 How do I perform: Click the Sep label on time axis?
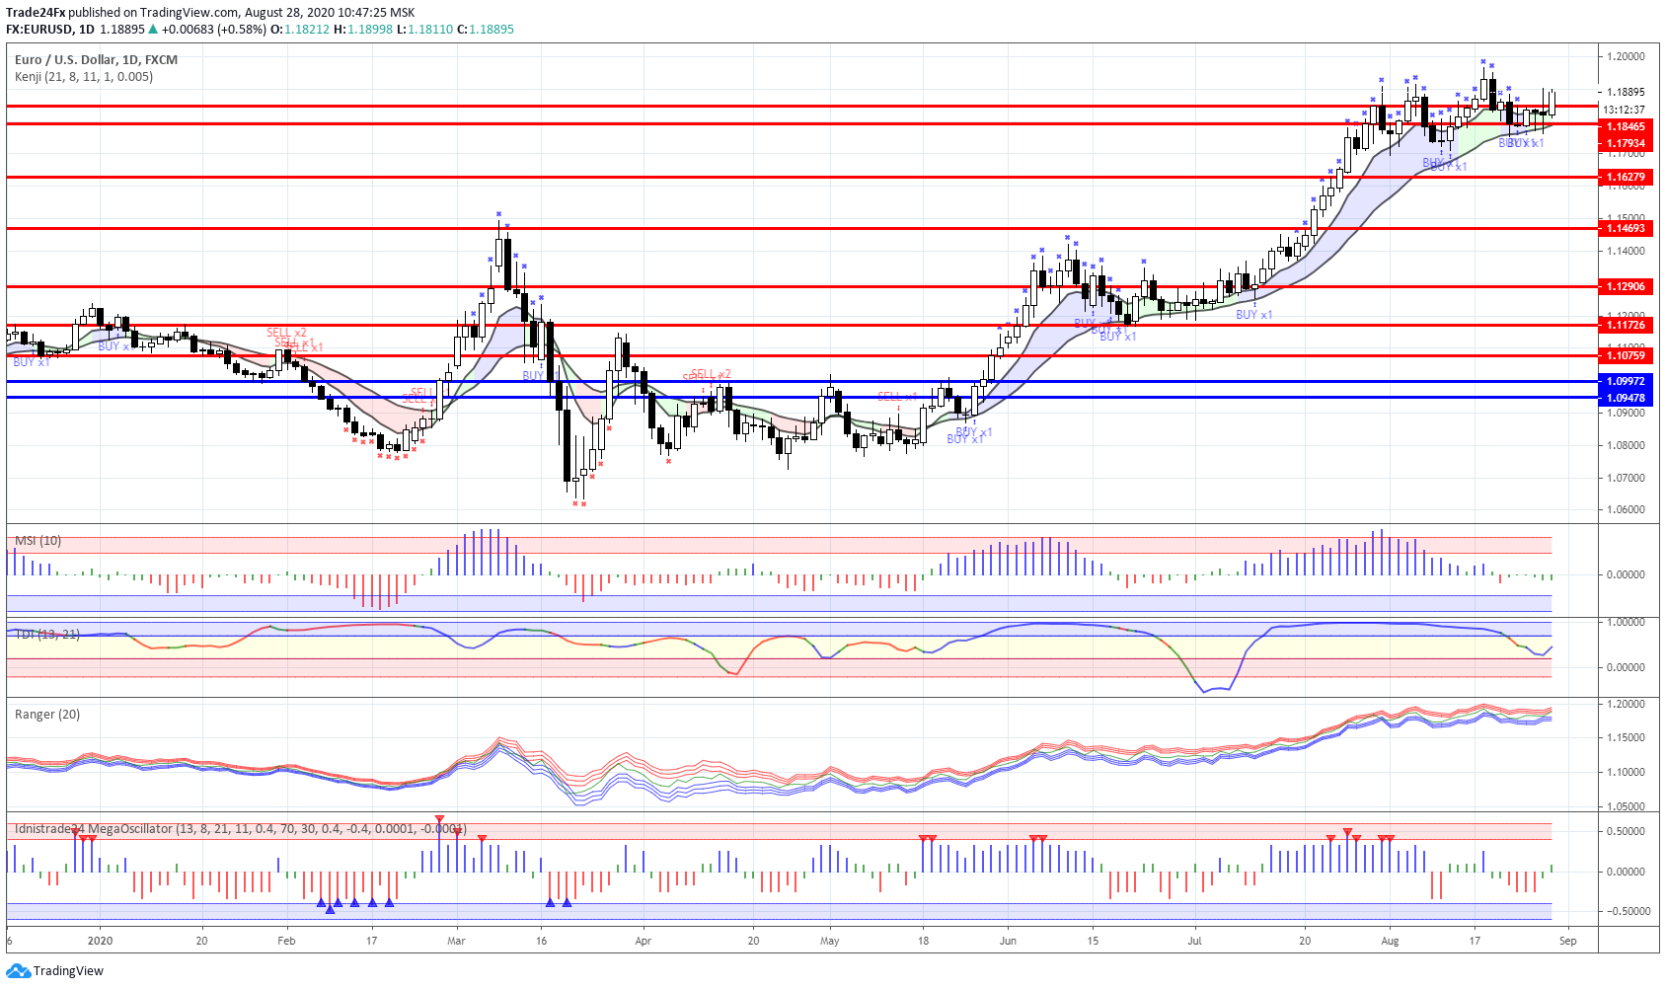coord(1568,941)
